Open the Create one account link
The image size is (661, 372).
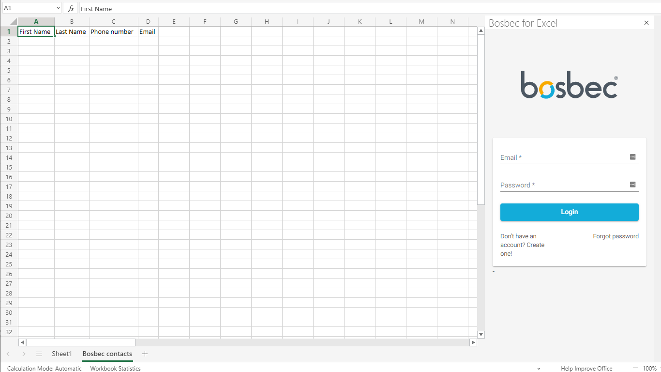(522, 245)
